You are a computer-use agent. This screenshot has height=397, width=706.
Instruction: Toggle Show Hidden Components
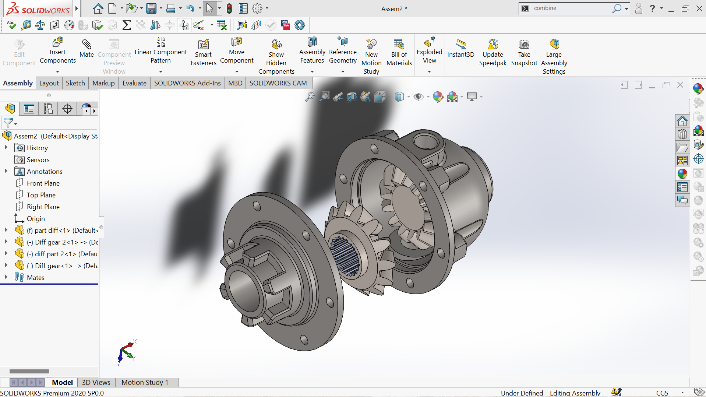pos(276,45)
